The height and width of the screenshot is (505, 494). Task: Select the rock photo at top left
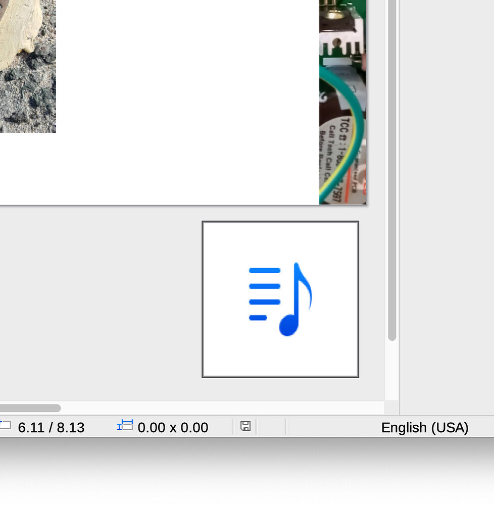(x=28, y=66)
